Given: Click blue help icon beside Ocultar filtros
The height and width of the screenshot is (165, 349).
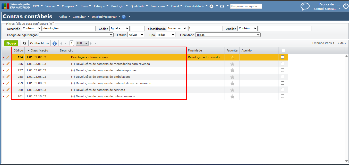Looking at the screenshot, I should click(55, 43).
